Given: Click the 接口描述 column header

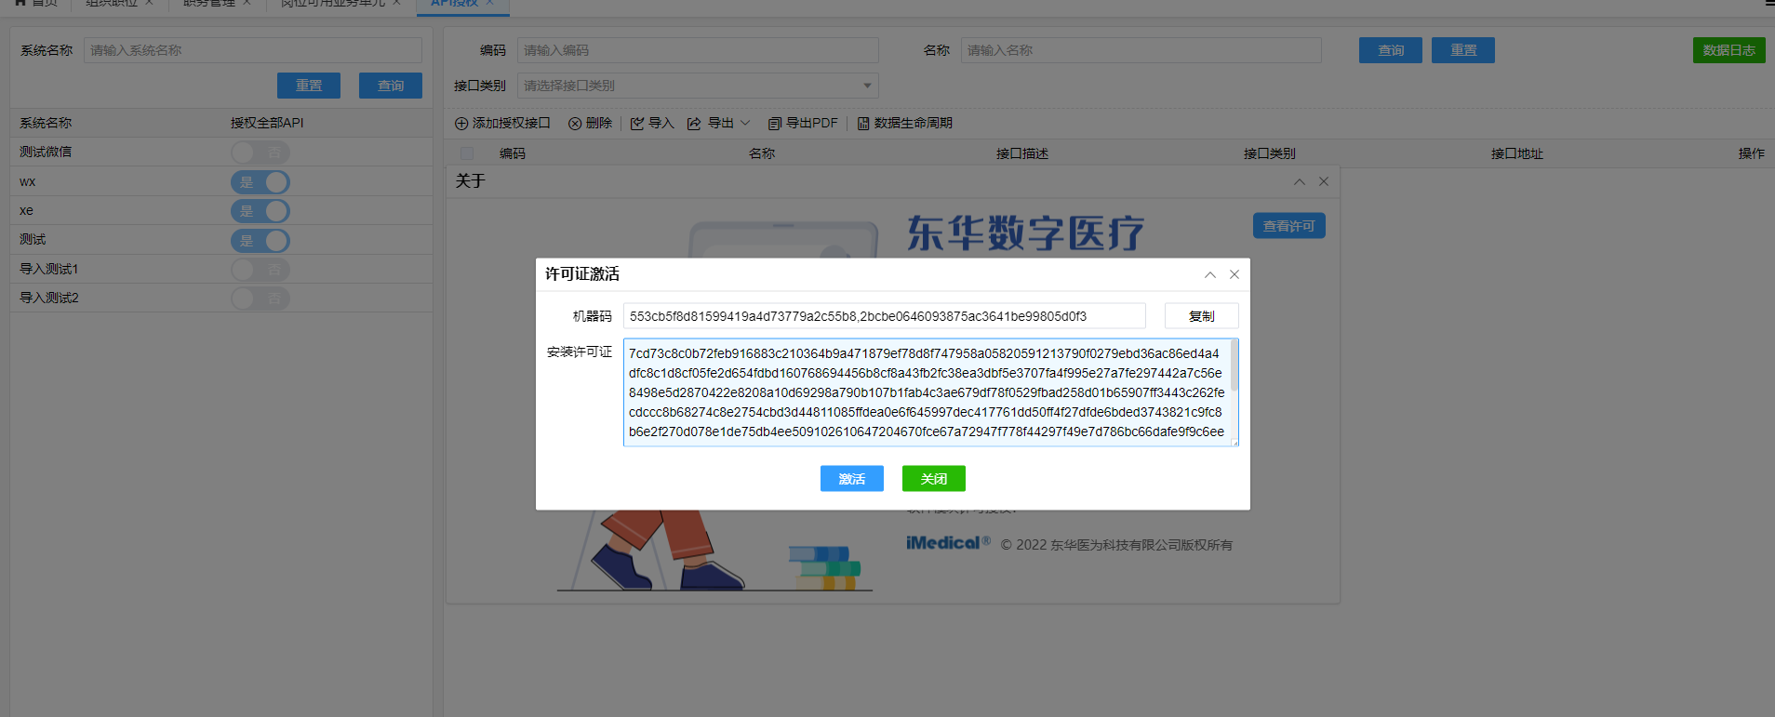Looking at the screenshot, I should 1022,153.
